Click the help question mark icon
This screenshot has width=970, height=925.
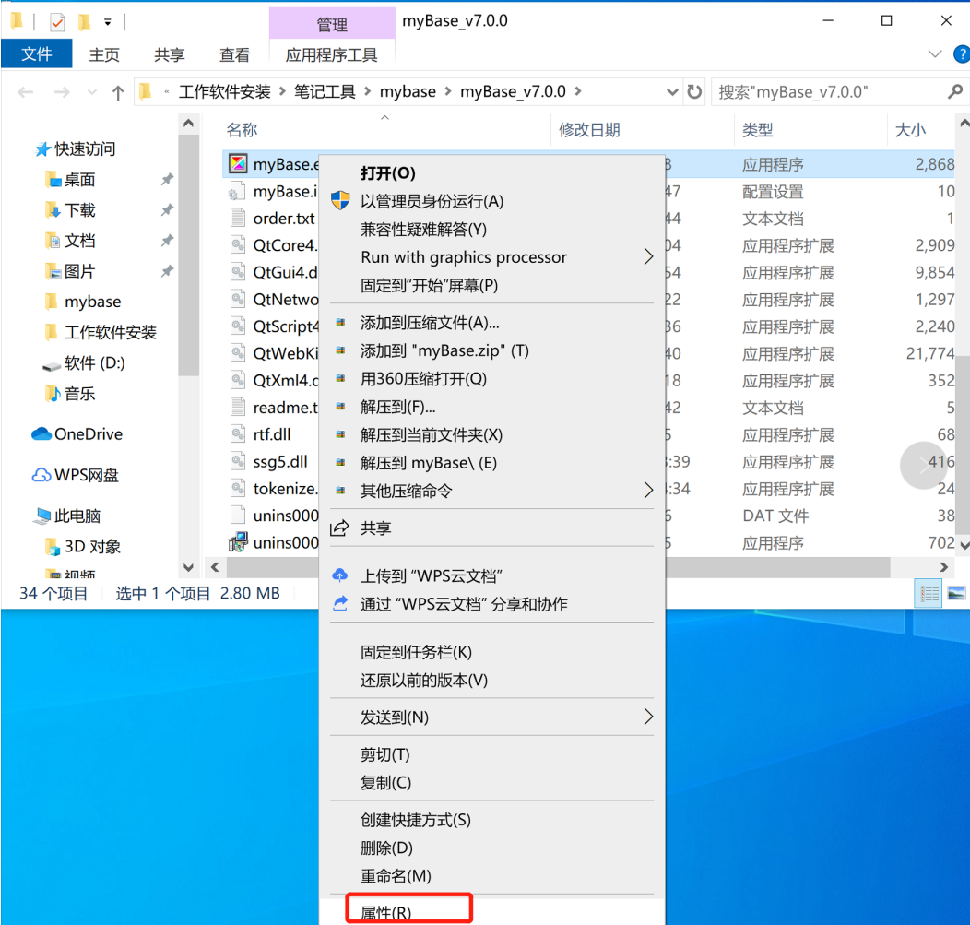click(962, 53)
